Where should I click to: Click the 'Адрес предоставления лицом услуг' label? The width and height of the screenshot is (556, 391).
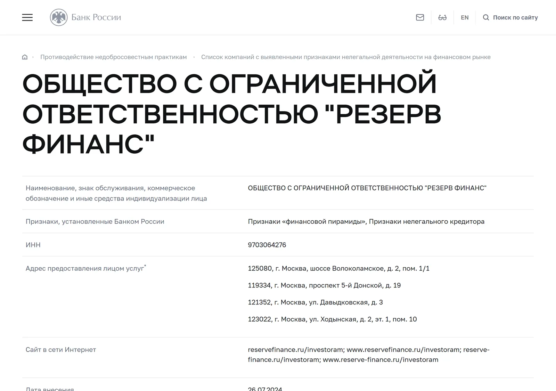click(x=86, y=268)
